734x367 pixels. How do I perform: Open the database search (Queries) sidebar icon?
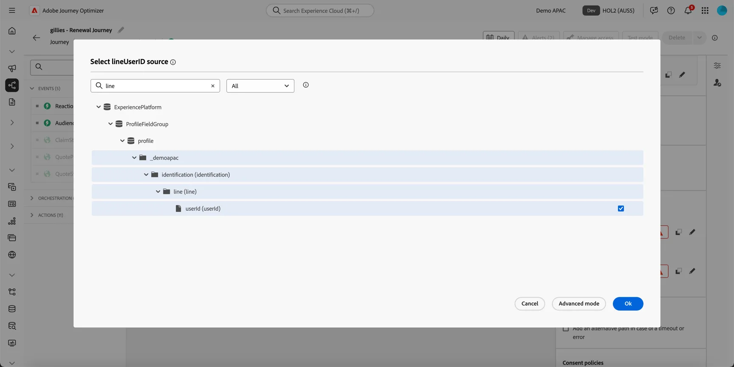(x=12, y=326)
